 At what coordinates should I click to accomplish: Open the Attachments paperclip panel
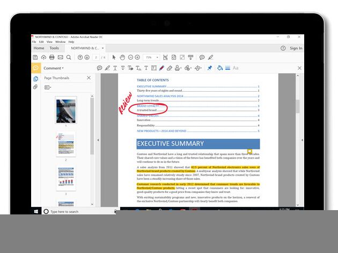click(x=35, y=87)
